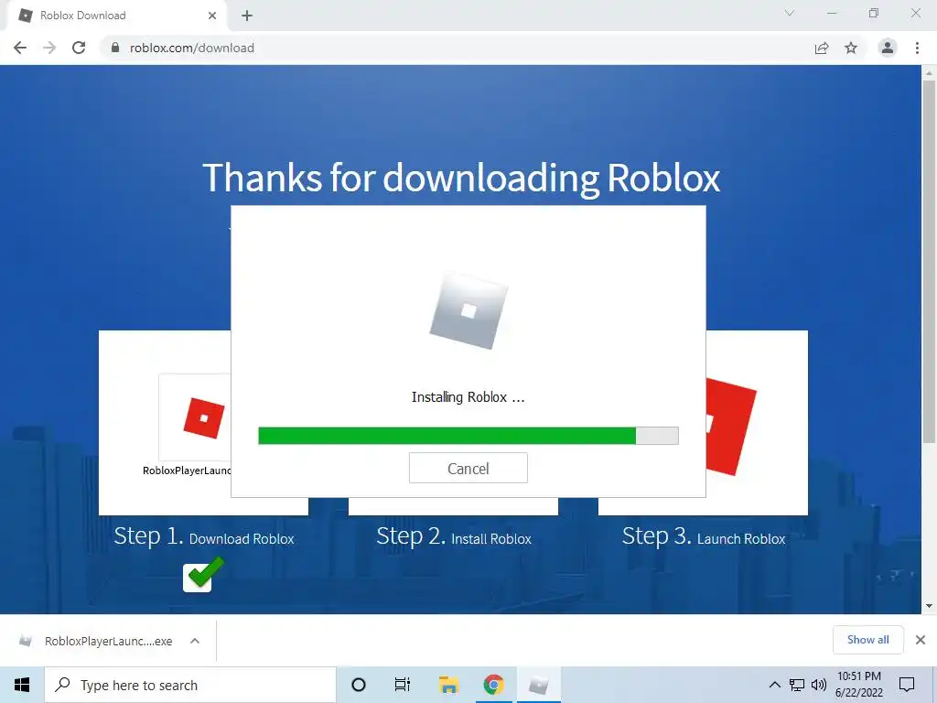The image size is (937, 703).
Task: Open the volume control tray icon
Action: (x=818, y=685)
